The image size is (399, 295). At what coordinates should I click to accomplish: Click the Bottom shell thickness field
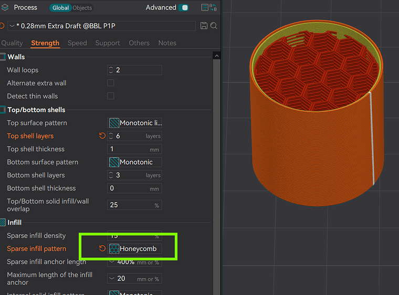134,188
